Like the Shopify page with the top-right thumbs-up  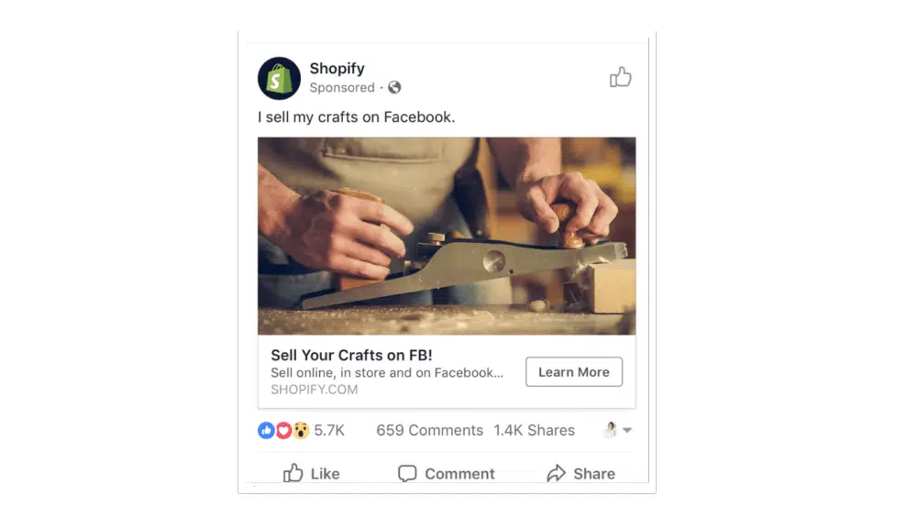621,78
